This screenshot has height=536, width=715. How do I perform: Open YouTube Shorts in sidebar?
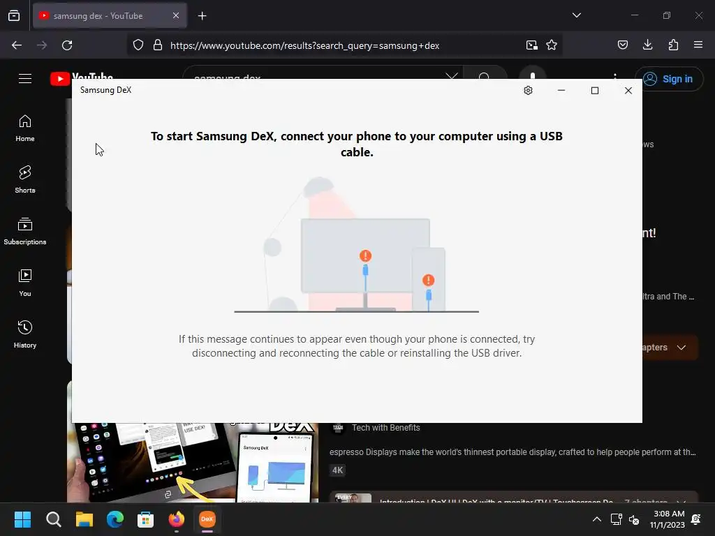pos(25,179)
